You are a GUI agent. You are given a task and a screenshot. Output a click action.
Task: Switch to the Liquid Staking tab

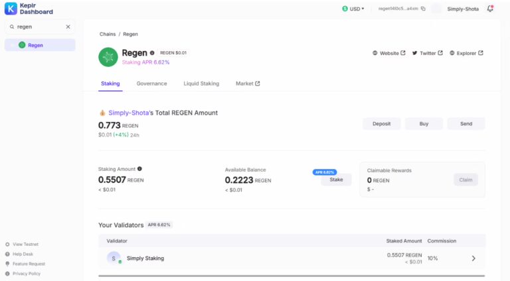point(201,84)
